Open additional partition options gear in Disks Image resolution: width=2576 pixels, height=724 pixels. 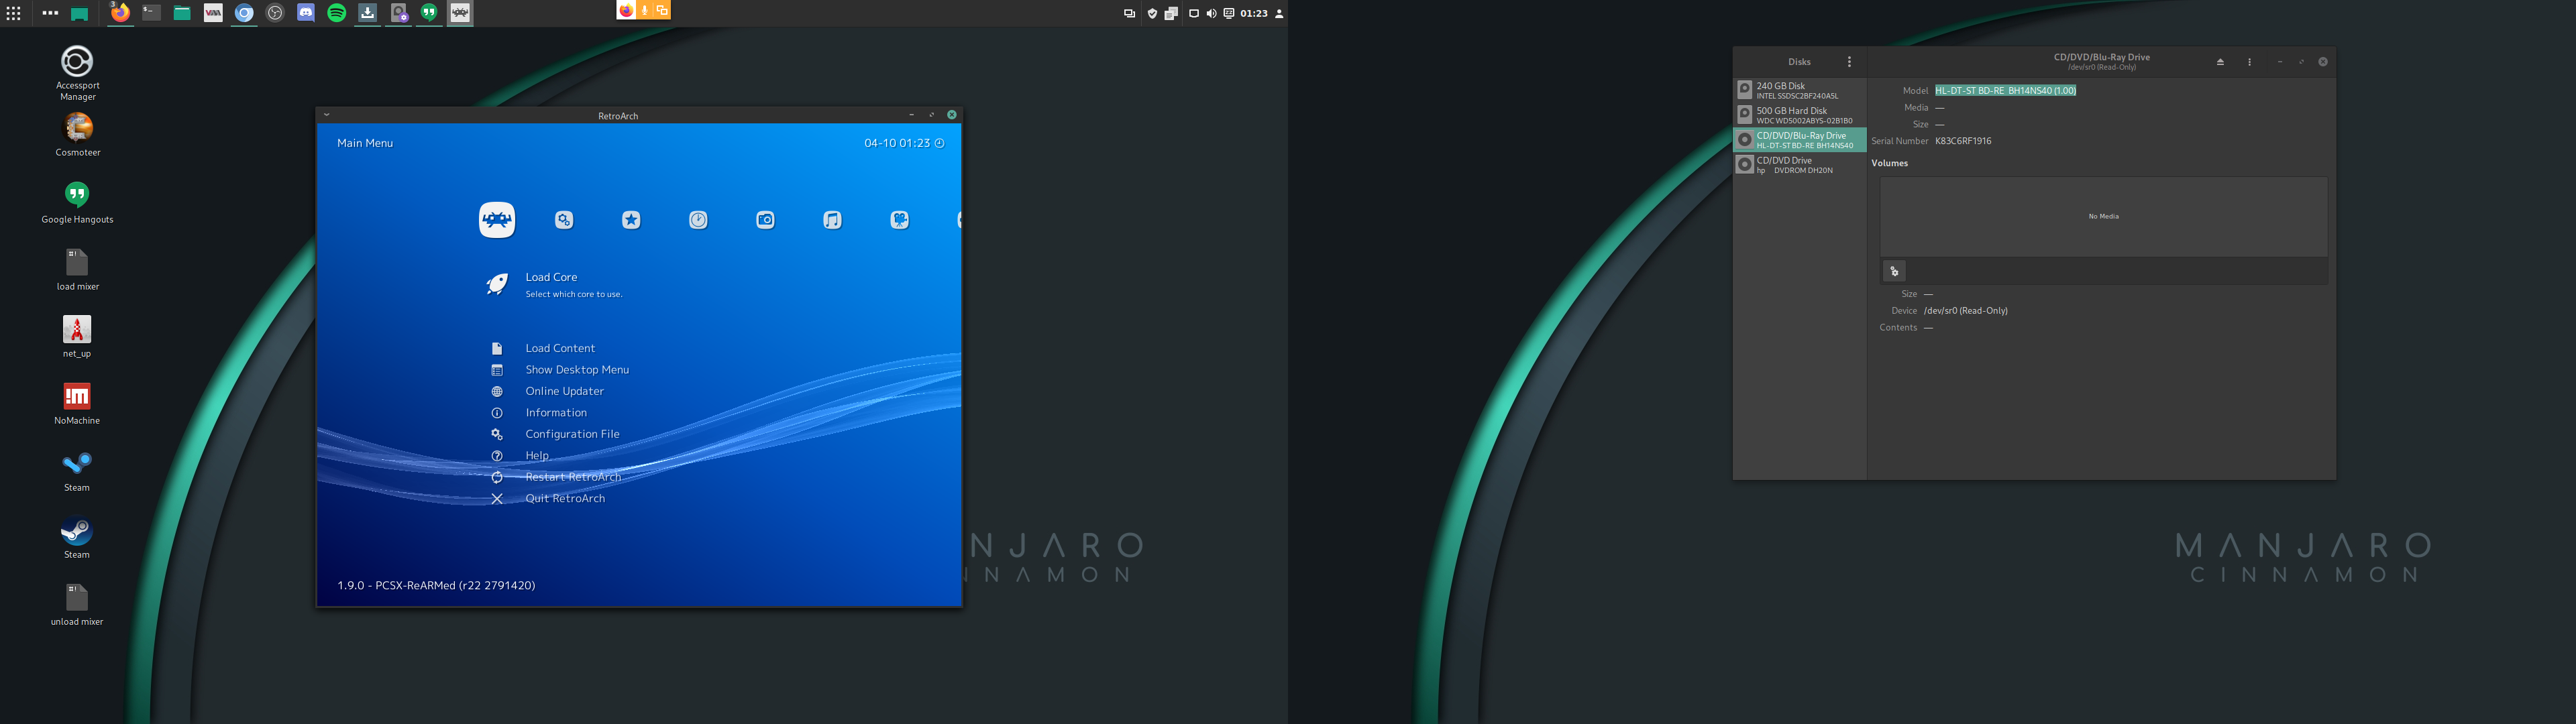[x=1893, y=270]
